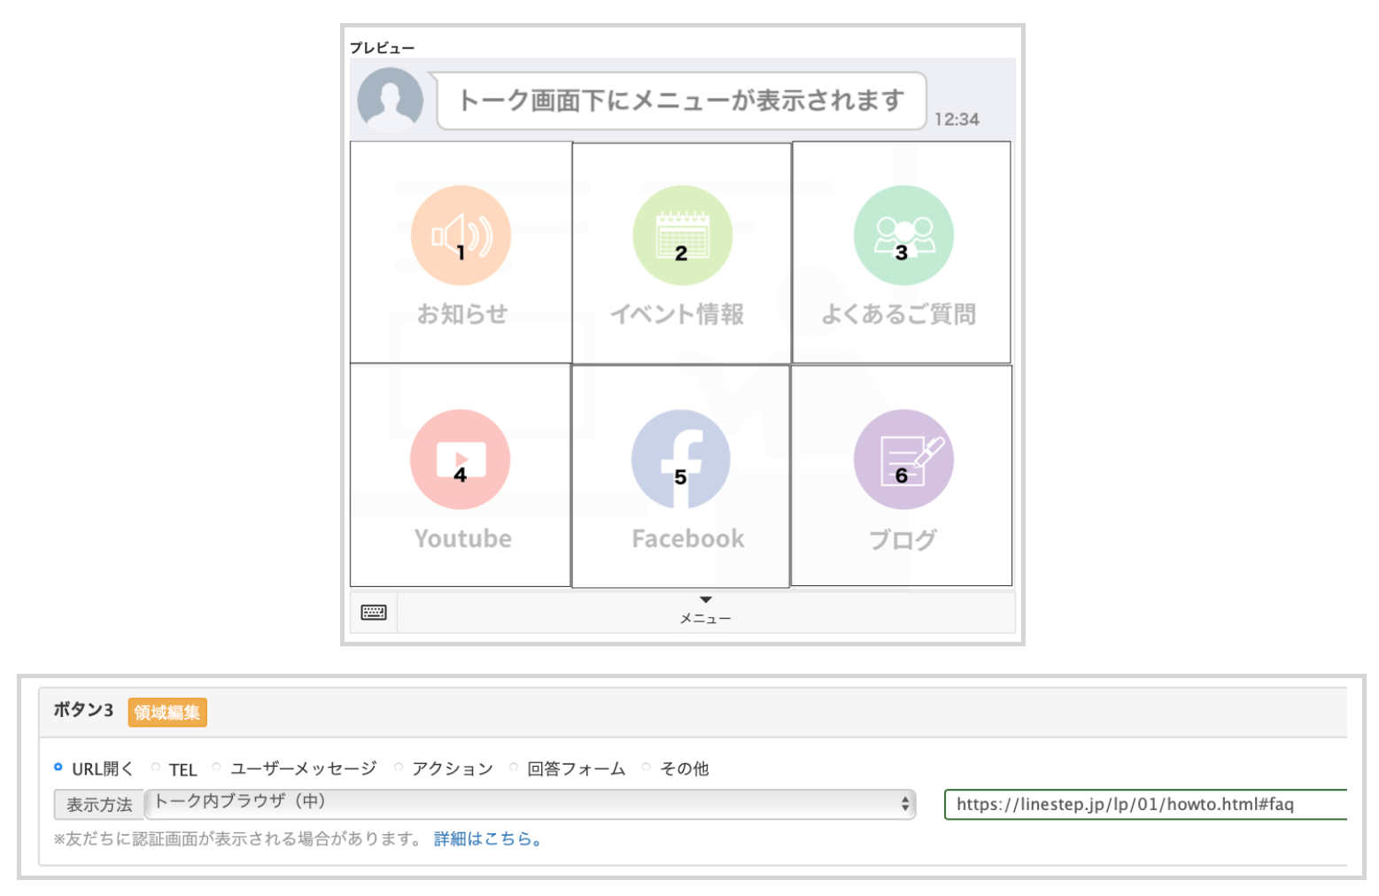Screen dimensions: 1379x896
Task: Click the profile avatar in preview
Action: [x=390, y=100]
